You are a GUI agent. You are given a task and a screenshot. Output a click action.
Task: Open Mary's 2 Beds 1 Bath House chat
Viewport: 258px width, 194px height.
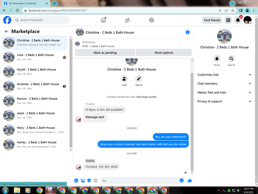coord(35,130)
